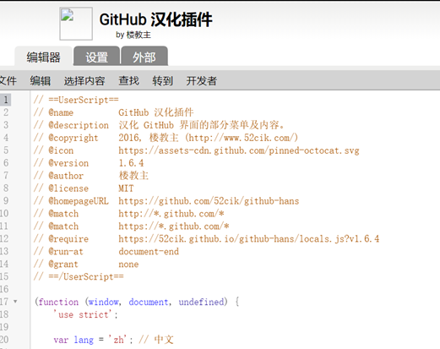Viewport: 440px width, 349px height.
Task: Click the 'undefined' parameter on line 17
Action: (x=201, y=302)
